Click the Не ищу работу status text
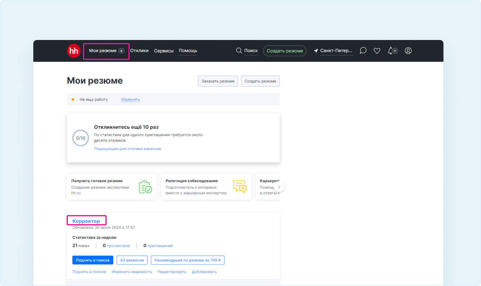Image resolution: width=481 pixels, height=286 pixels. pos(94,99)
